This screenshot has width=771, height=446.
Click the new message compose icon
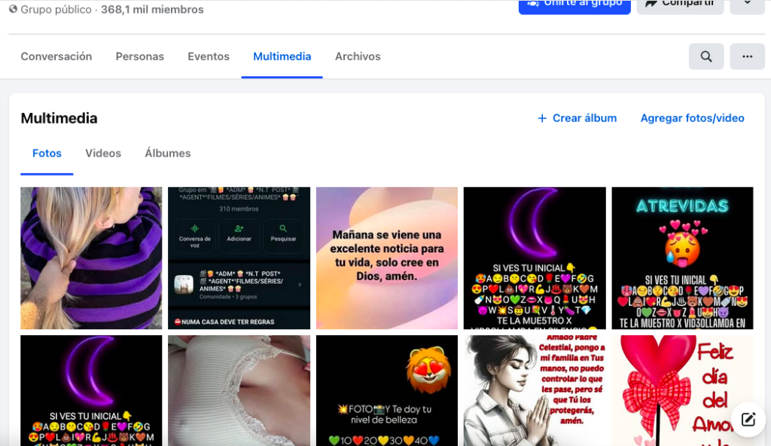[x=748, y=420]
